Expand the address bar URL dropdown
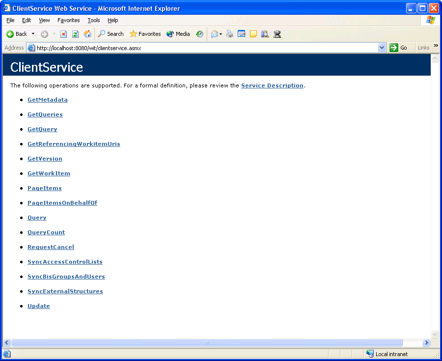Screen dimensions: 442x361 click(382, 48)
